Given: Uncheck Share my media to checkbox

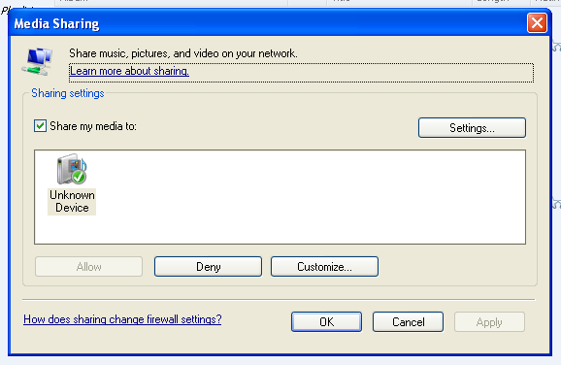Looking at the screenshot, I should [x=40, y=126].
